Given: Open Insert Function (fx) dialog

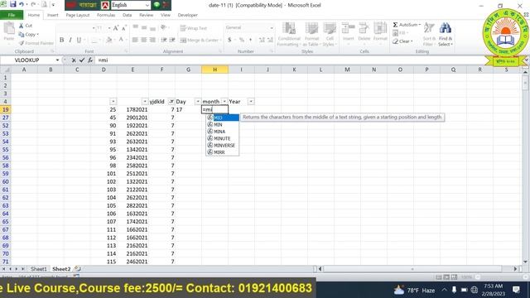Looking at the screenshot, I should click(x=90, y=60).
